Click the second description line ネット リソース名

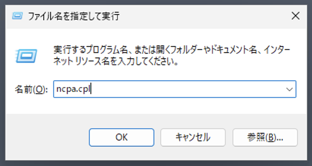pyautogui.click(x=116, y=61)
